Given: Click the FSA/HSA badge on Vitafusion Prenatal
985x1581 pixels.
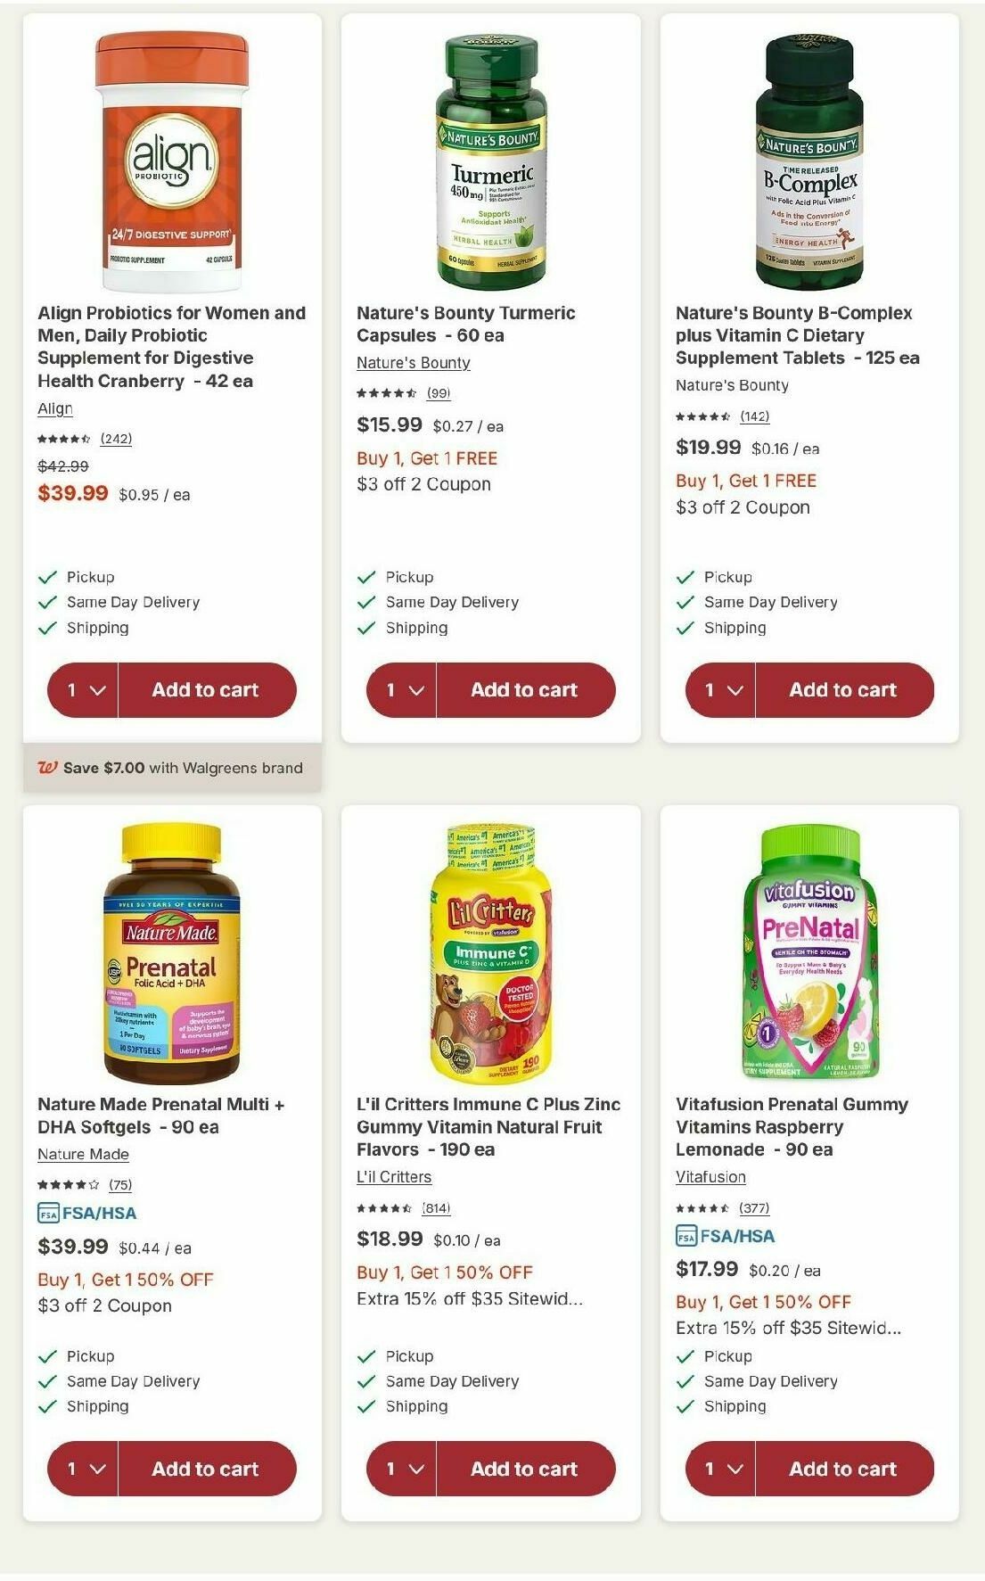Looking at the screenshot, I should [x=724, y=1237].
